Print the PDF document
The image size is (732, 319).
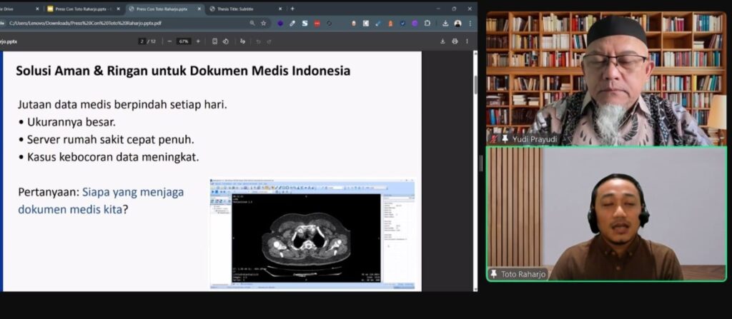455,41
